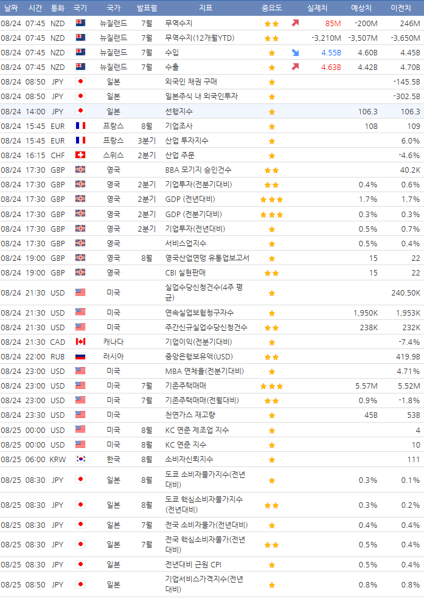Click the indicator name 서비스업지수

[186, 243]
